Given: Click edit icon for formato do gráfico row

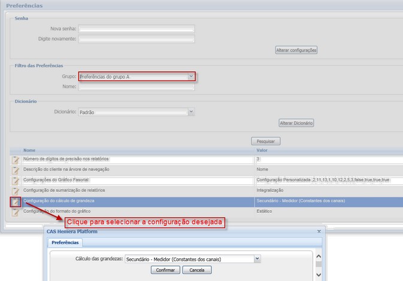Looking at the screenshot, I should 15,212.
